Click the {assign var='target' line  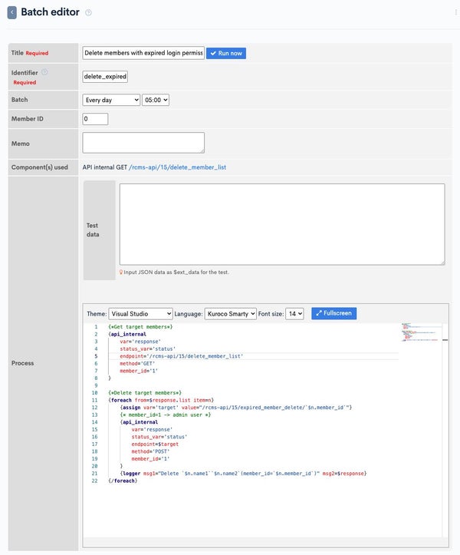click(236, 408)
